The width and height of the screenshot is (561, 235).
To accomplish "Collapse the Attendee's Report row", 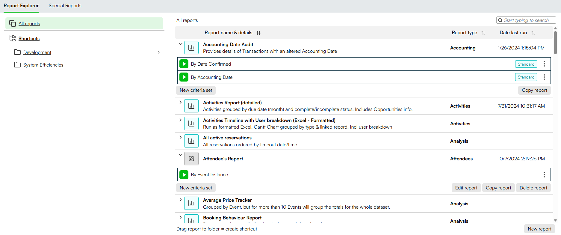I will click(x=180, y=155).
